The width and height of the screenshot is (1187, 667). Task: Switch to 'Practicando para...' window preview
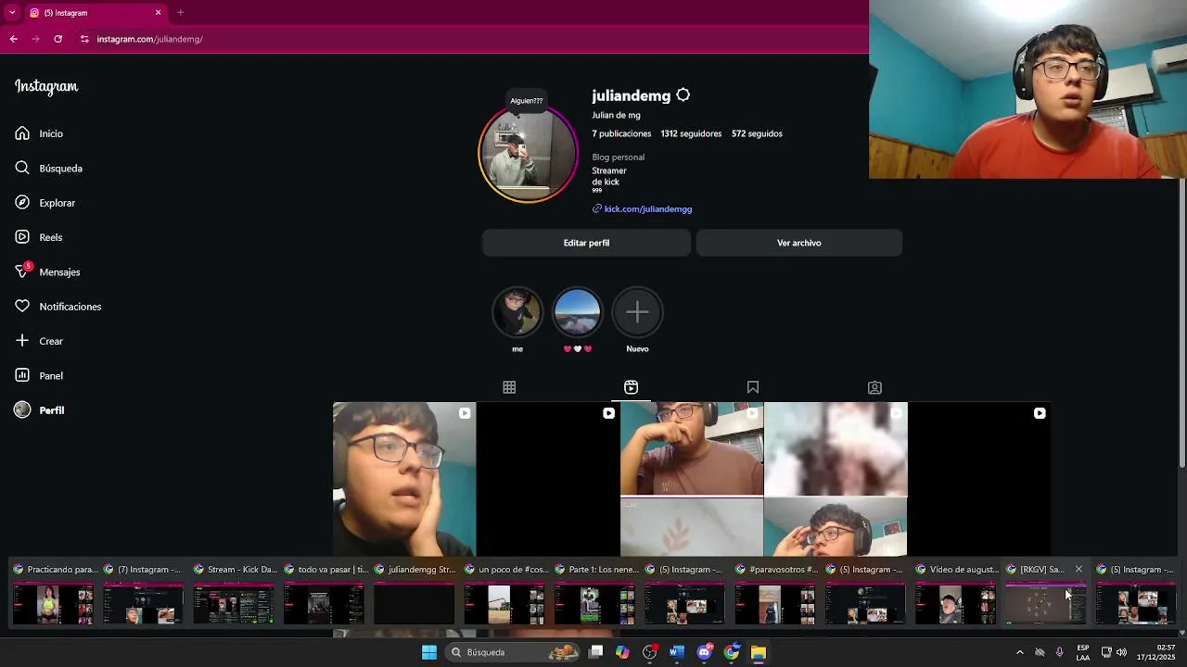point(53,596)
